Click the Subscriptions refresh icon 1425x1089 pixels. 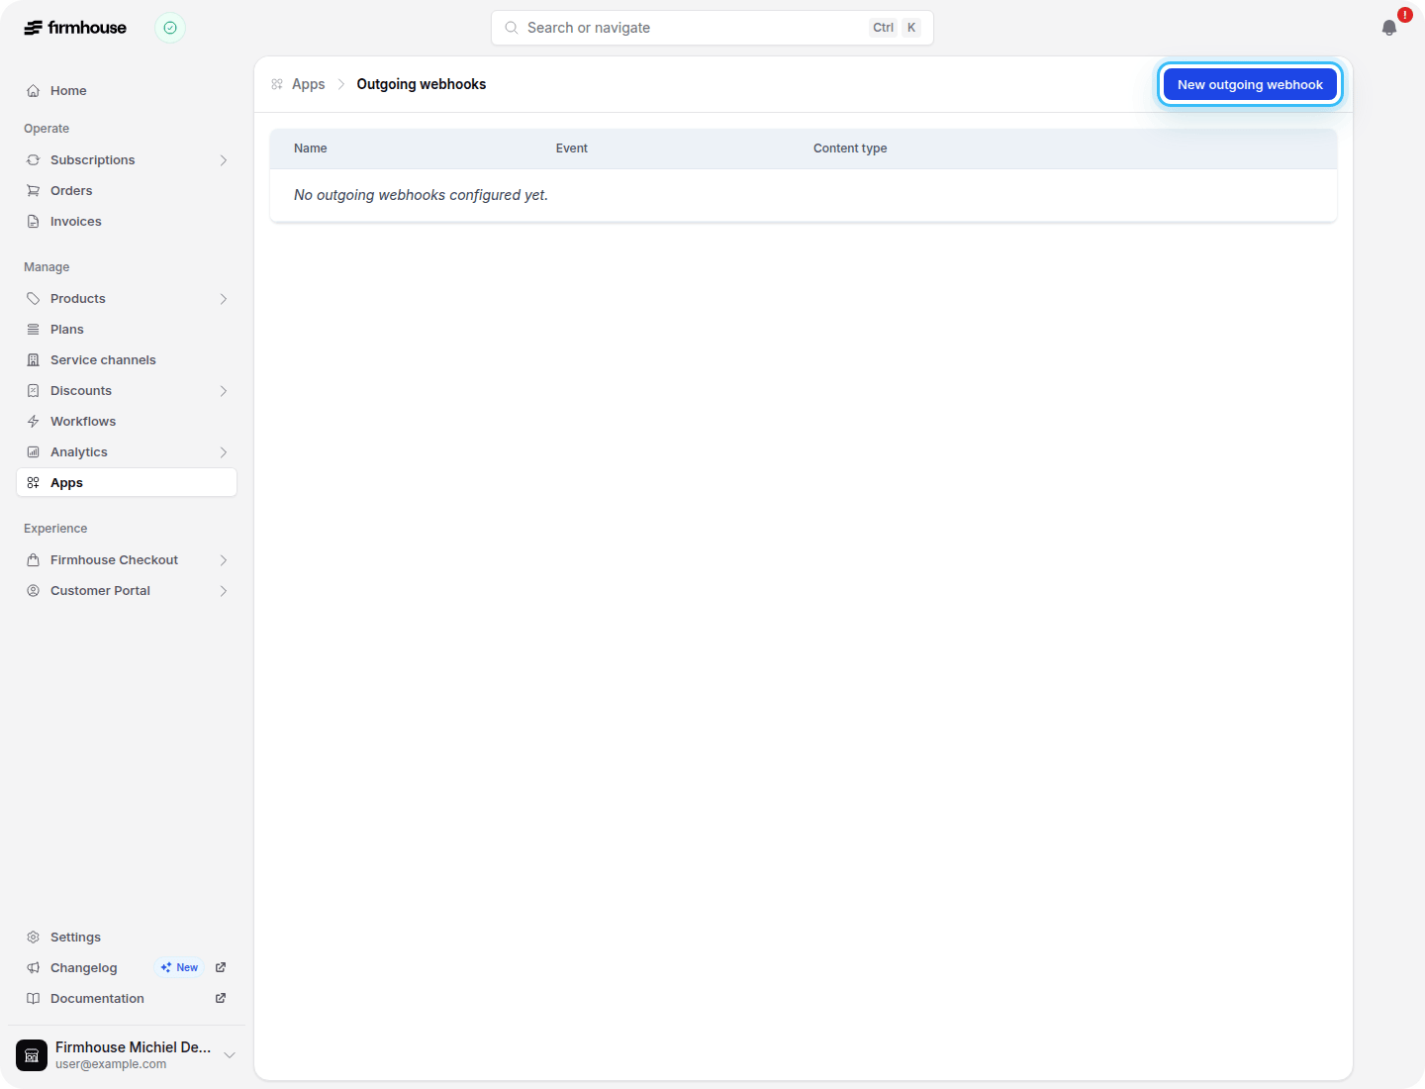pyautogui.click(x=34, y=159)
